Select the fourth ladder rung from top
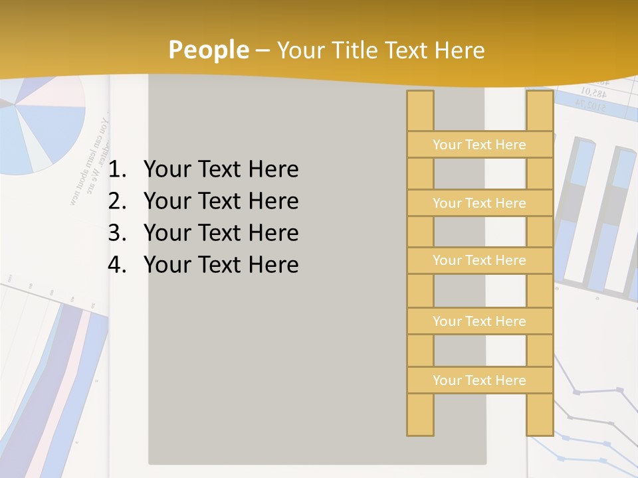638x478 pixels. (x=479, y=321)
